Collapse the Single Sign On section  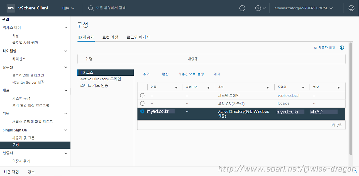point(66,130)
